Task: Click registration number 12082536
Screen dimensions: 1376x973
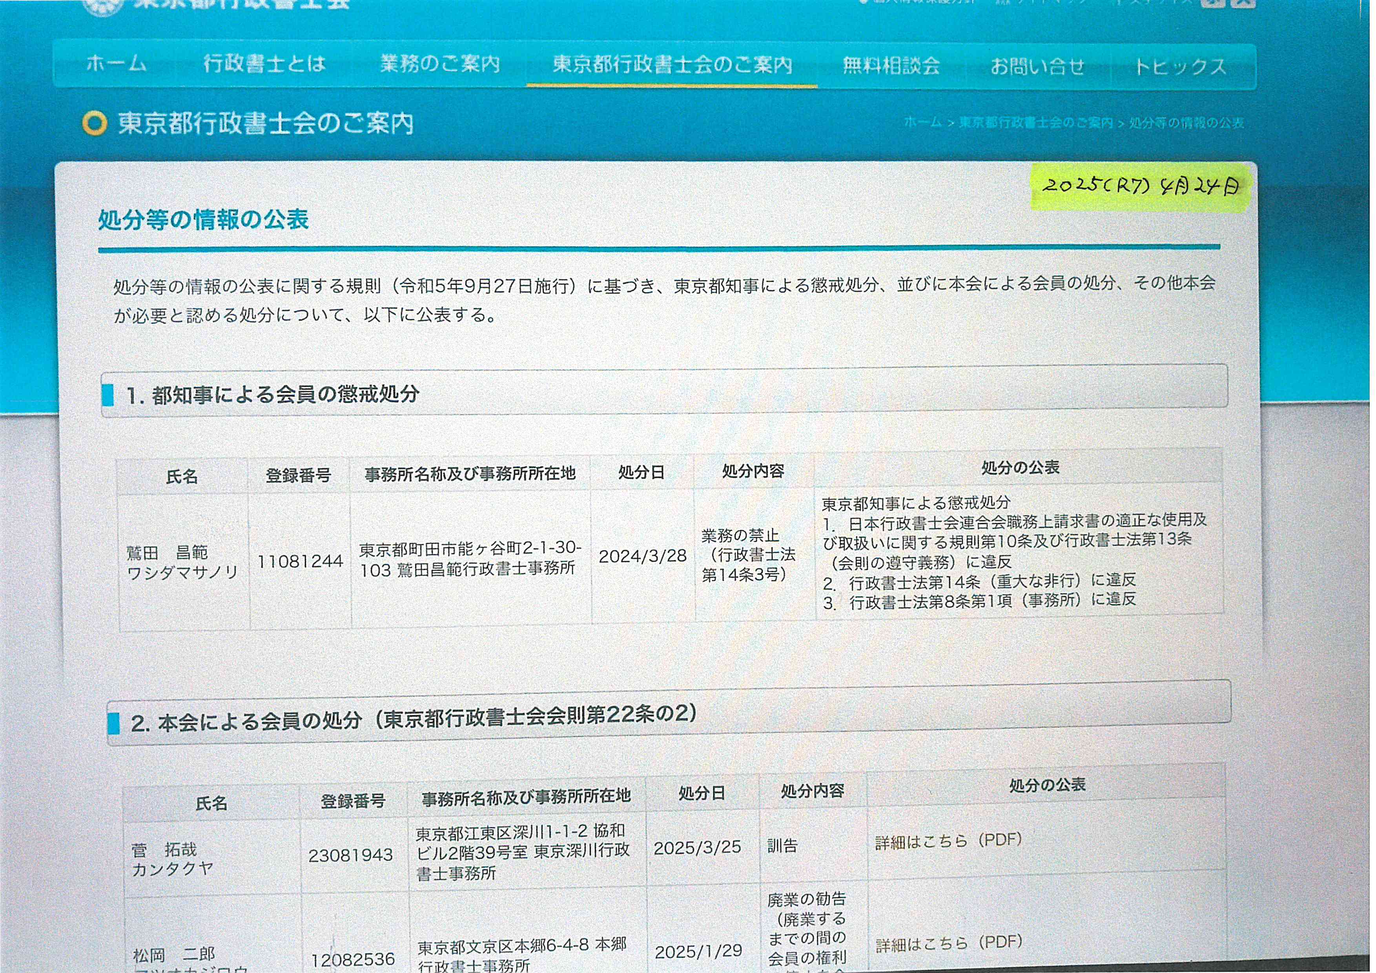Action: pos(352,960)
